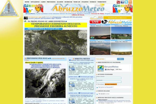Open the RSS feed icon
The width and height of the screenshot is (156, 104).
[x=130, y=2]
